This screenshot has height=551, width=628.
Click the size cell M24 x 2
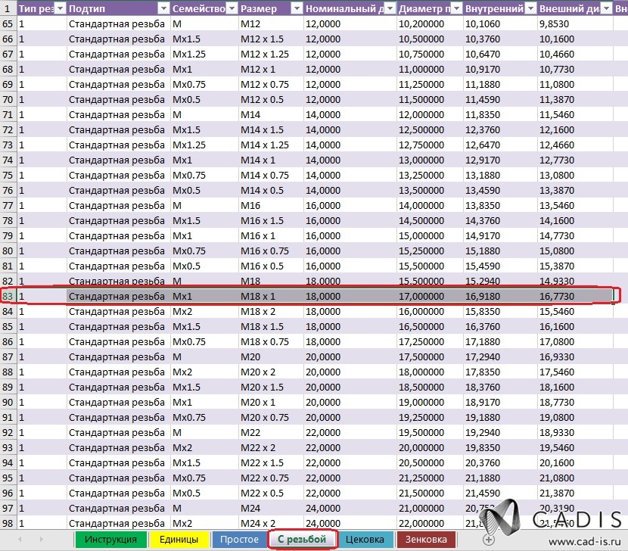pos(271,523)
